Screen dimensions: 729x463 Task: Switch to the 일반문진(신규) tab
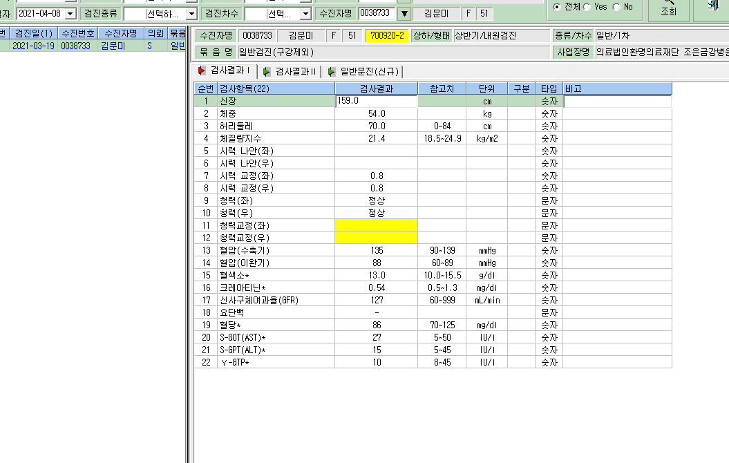tap(364, 72)
